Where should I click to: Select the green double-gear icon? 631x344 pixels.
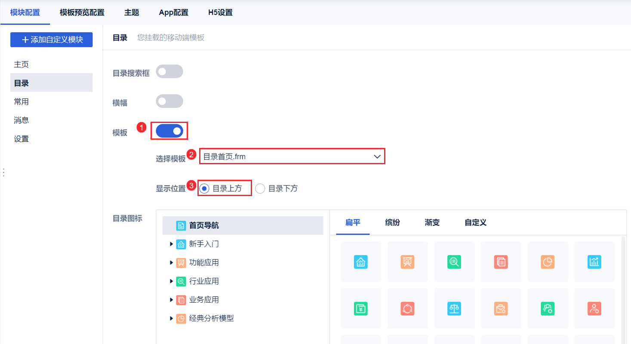[x=548, y=308]
